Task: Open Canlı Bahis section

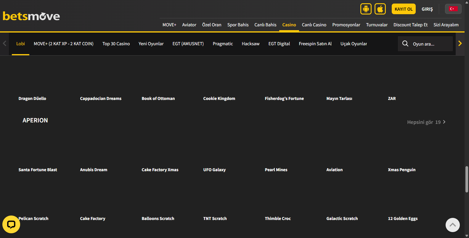Action: [266, 25]
